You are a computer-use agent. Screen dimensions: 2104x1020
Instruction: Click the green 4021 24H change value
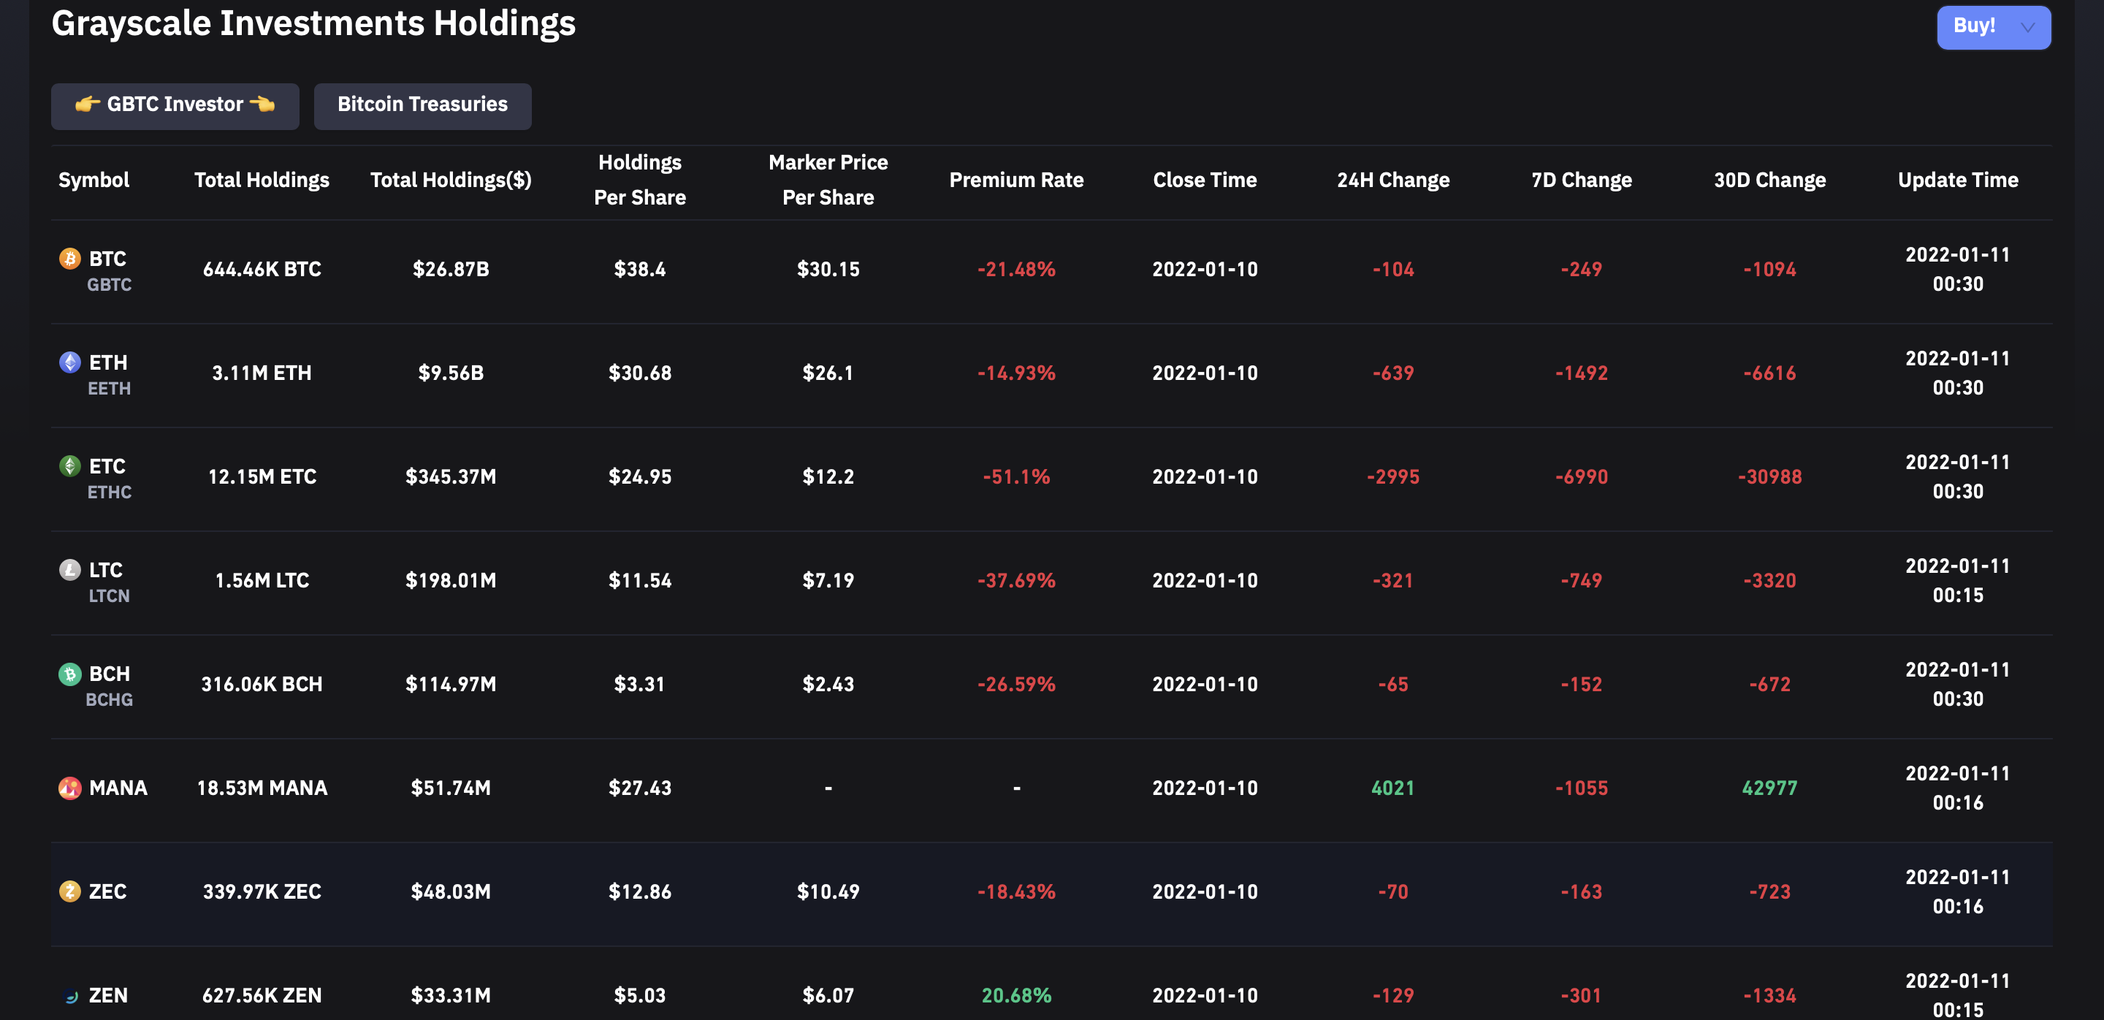[1392, 788]
